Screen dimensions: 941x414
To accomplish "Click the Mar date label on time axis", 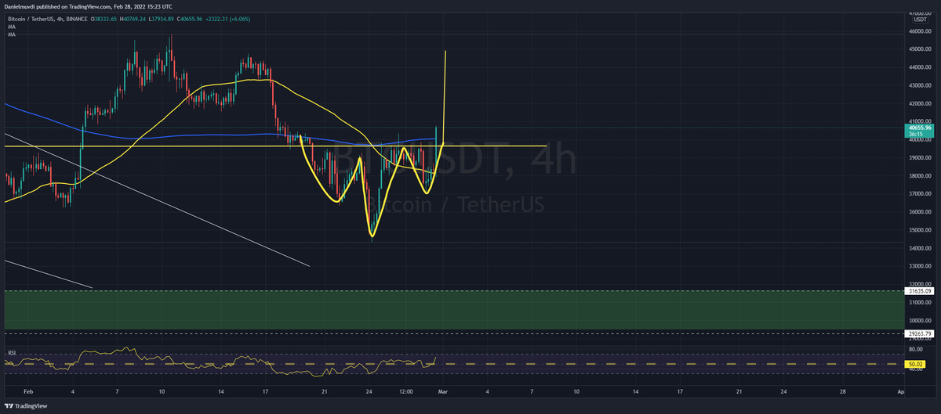I will (443, 390).
